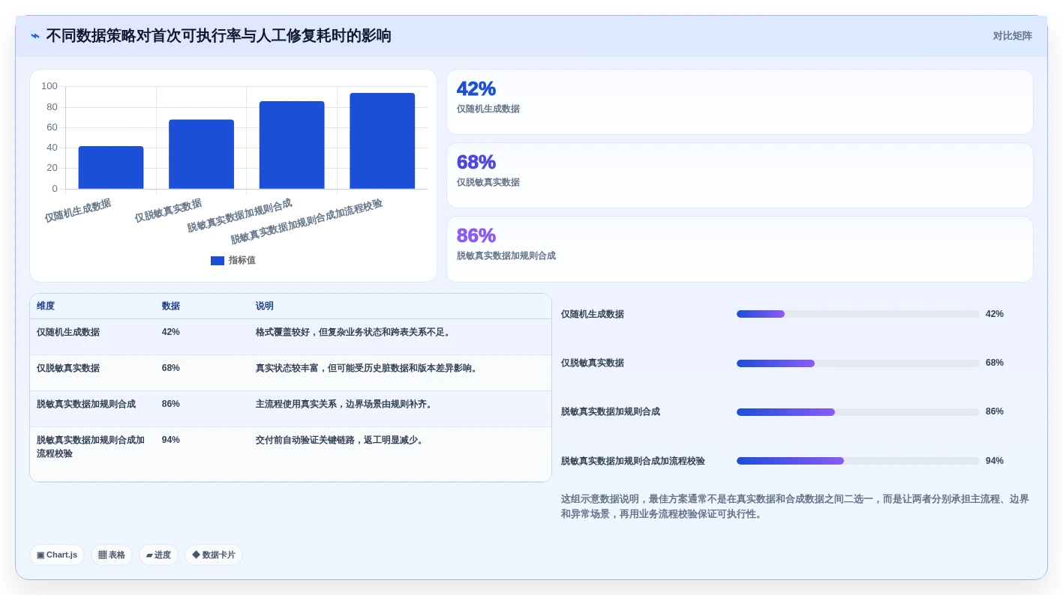Click progress label 仅随机生成数据

593,314
